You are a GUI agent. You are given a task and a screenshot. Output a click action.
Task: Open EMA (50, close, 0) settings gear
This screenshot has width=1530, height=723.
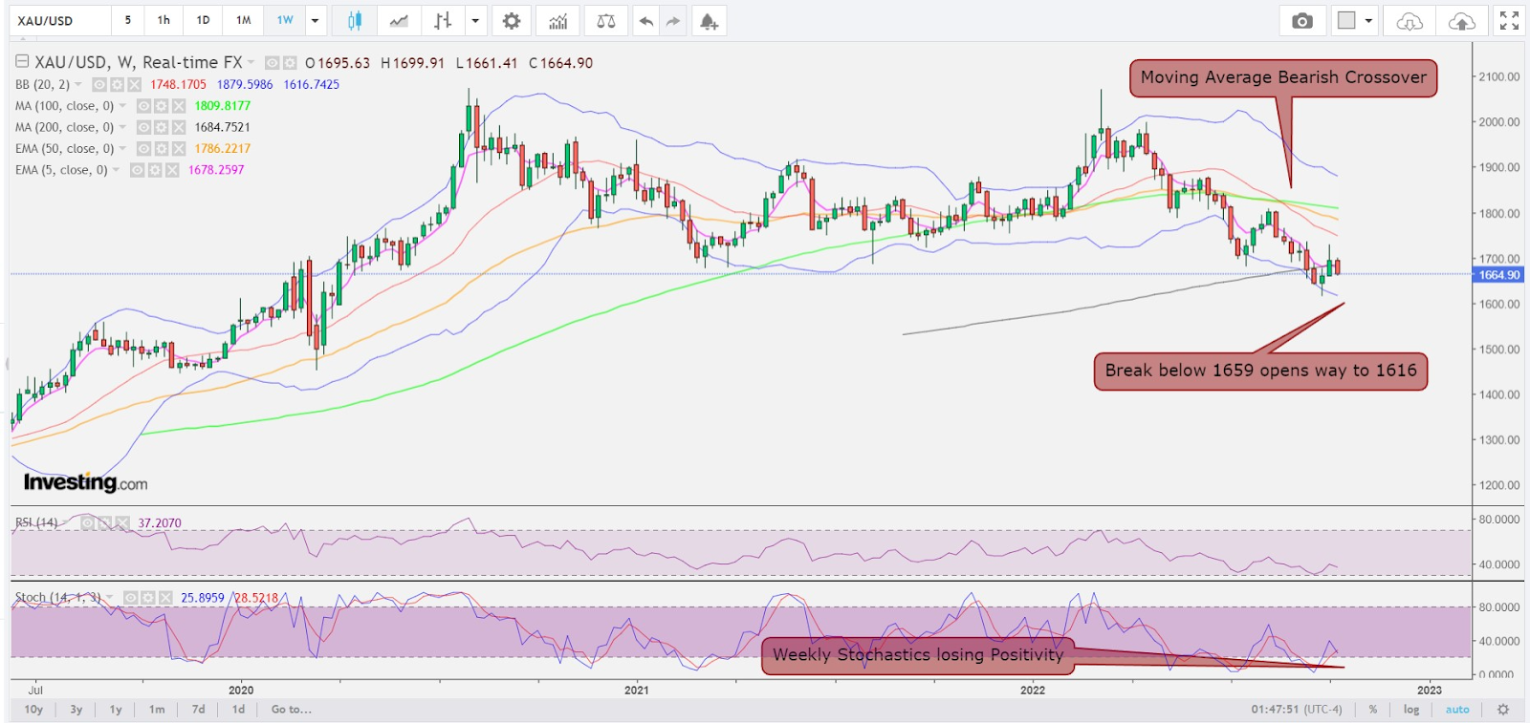(x=161, y=149)
